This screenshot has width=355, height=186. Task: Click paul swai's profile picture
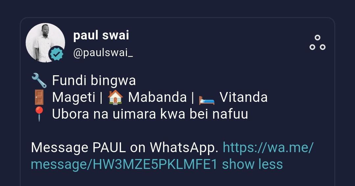pos(45,42)
